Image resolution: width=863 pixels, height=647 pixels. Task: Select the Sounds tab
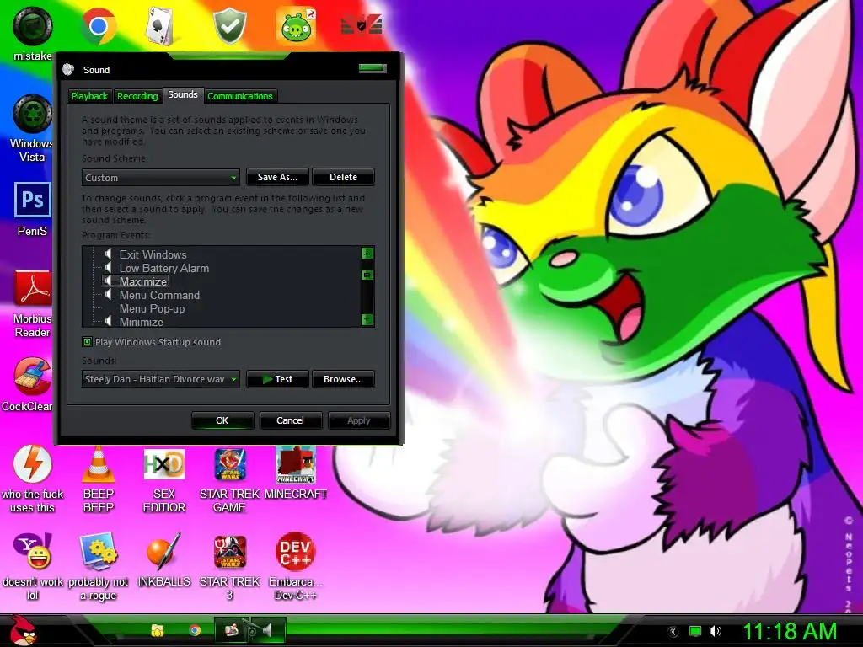tap(183, 94)
